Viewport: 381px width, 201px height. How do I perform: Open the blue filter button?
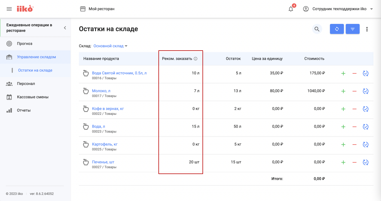(x=353, y=29)
